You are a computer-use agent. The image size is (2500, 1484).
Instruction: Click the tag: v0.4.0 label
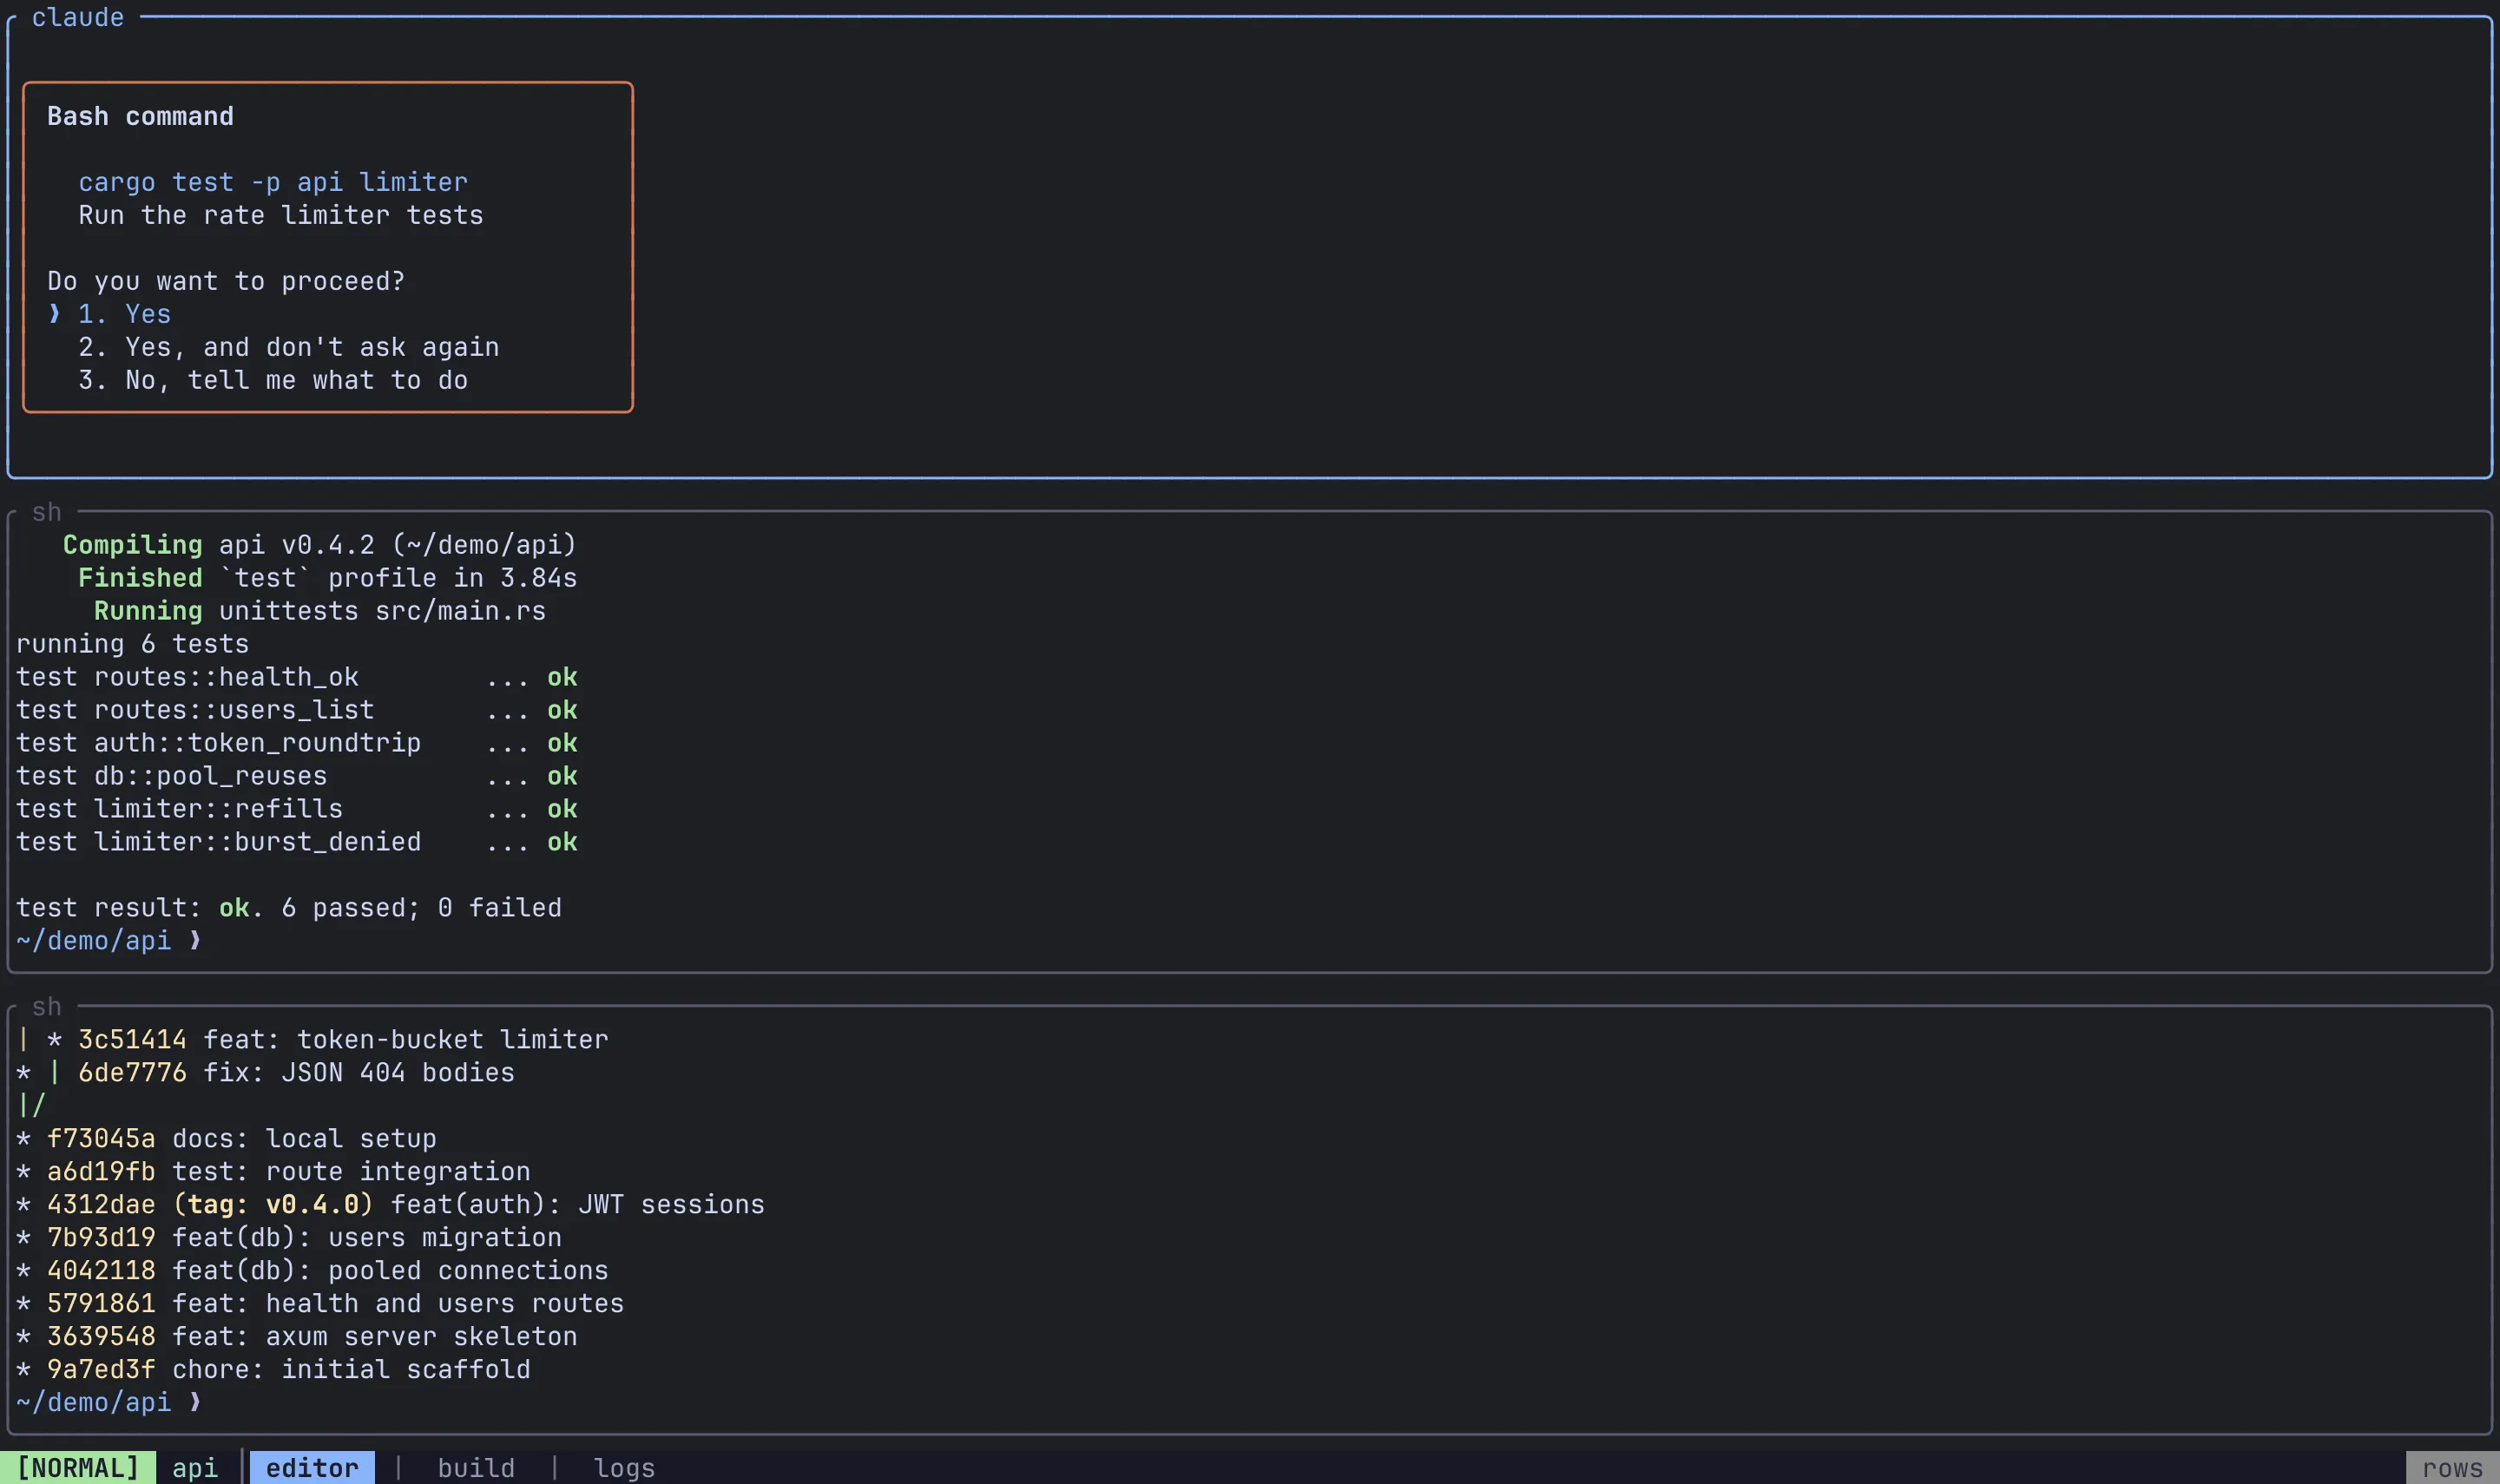[x=273, y=1205]
